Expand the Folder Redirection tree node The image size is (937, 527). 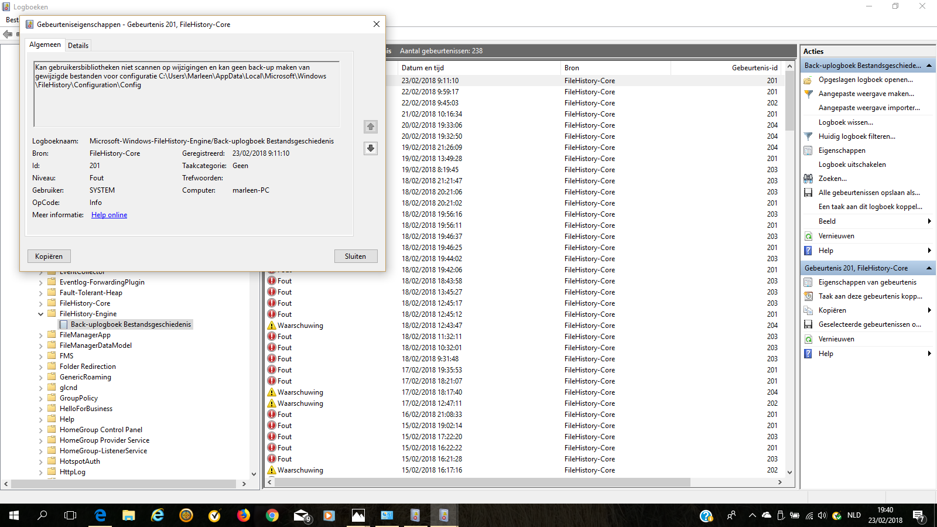41,367
